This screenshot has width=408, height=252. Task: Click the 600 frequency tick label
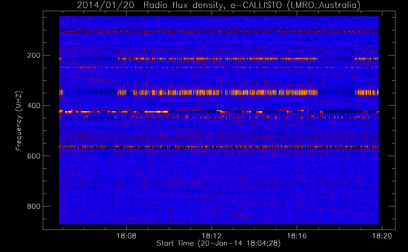point(34,156)
